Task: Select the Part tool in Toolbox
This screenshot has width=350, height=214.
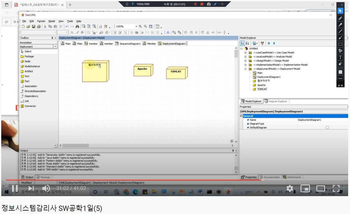Action: (x=25, y=81)
